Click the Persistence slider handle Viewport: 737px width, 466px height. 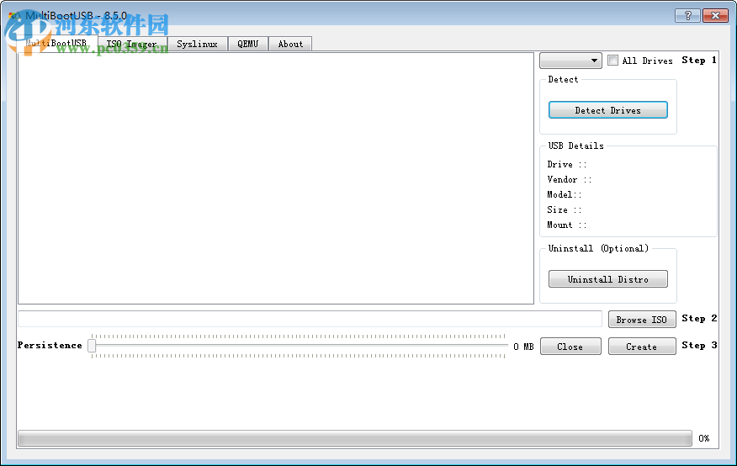click(x=93, y=347)
